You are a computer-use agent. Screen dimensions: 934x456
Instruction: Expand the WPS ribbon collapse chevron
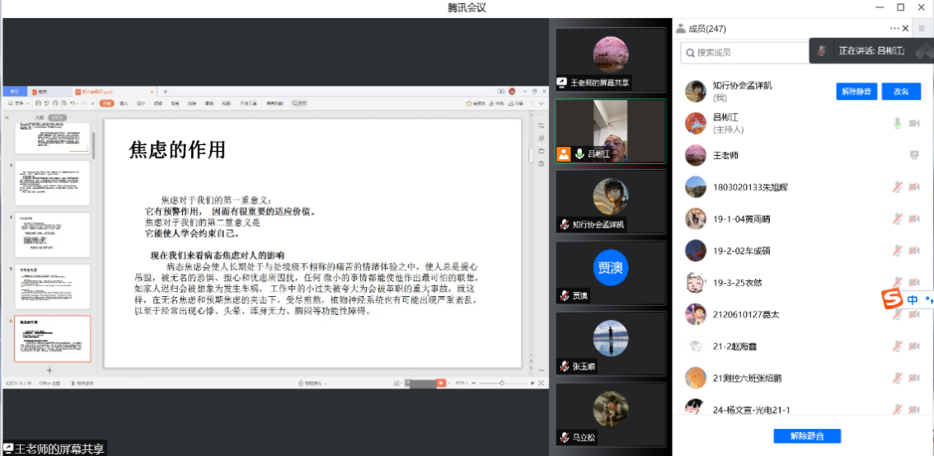click(542, 103)
